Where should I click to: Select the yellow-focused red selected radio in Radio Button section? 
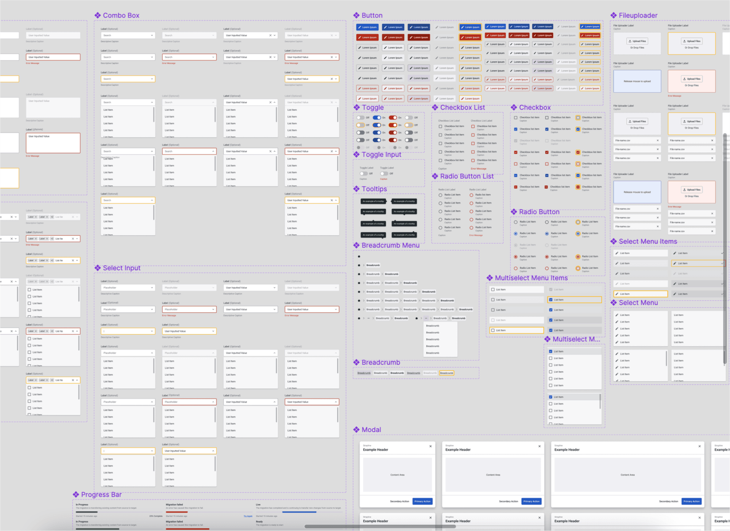click(x=578, y=257)
